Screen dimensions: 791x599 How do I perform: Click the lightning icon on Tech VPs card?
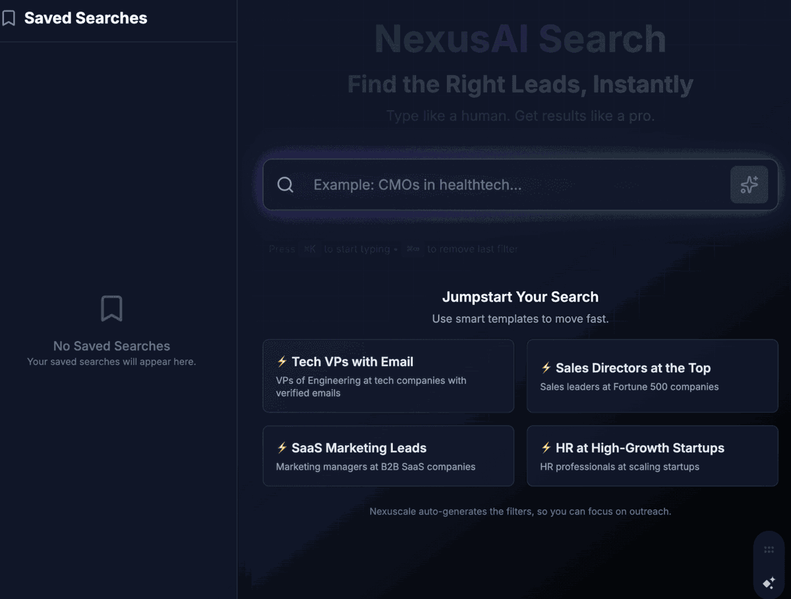coord(282,362)
